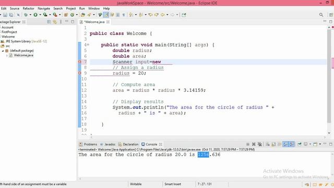Toggle Scroll Lock in the Console toolbar
The image size is (334, 188).
[273, 144]
